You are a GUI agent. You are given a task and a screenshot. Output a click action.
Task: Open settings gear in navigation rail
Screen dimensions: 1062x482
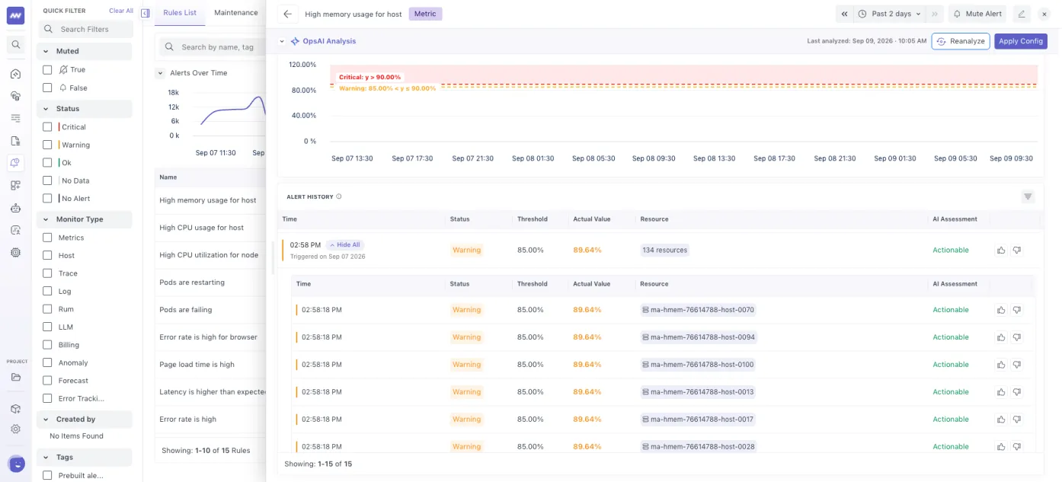15,429
